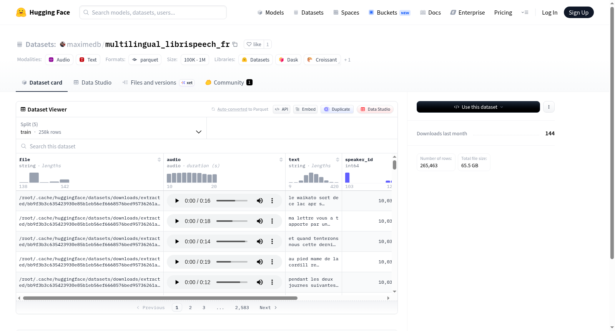615x331 pixels.
Task: Open more options for the 0:18 audio
Action: (x=272, y=221)
